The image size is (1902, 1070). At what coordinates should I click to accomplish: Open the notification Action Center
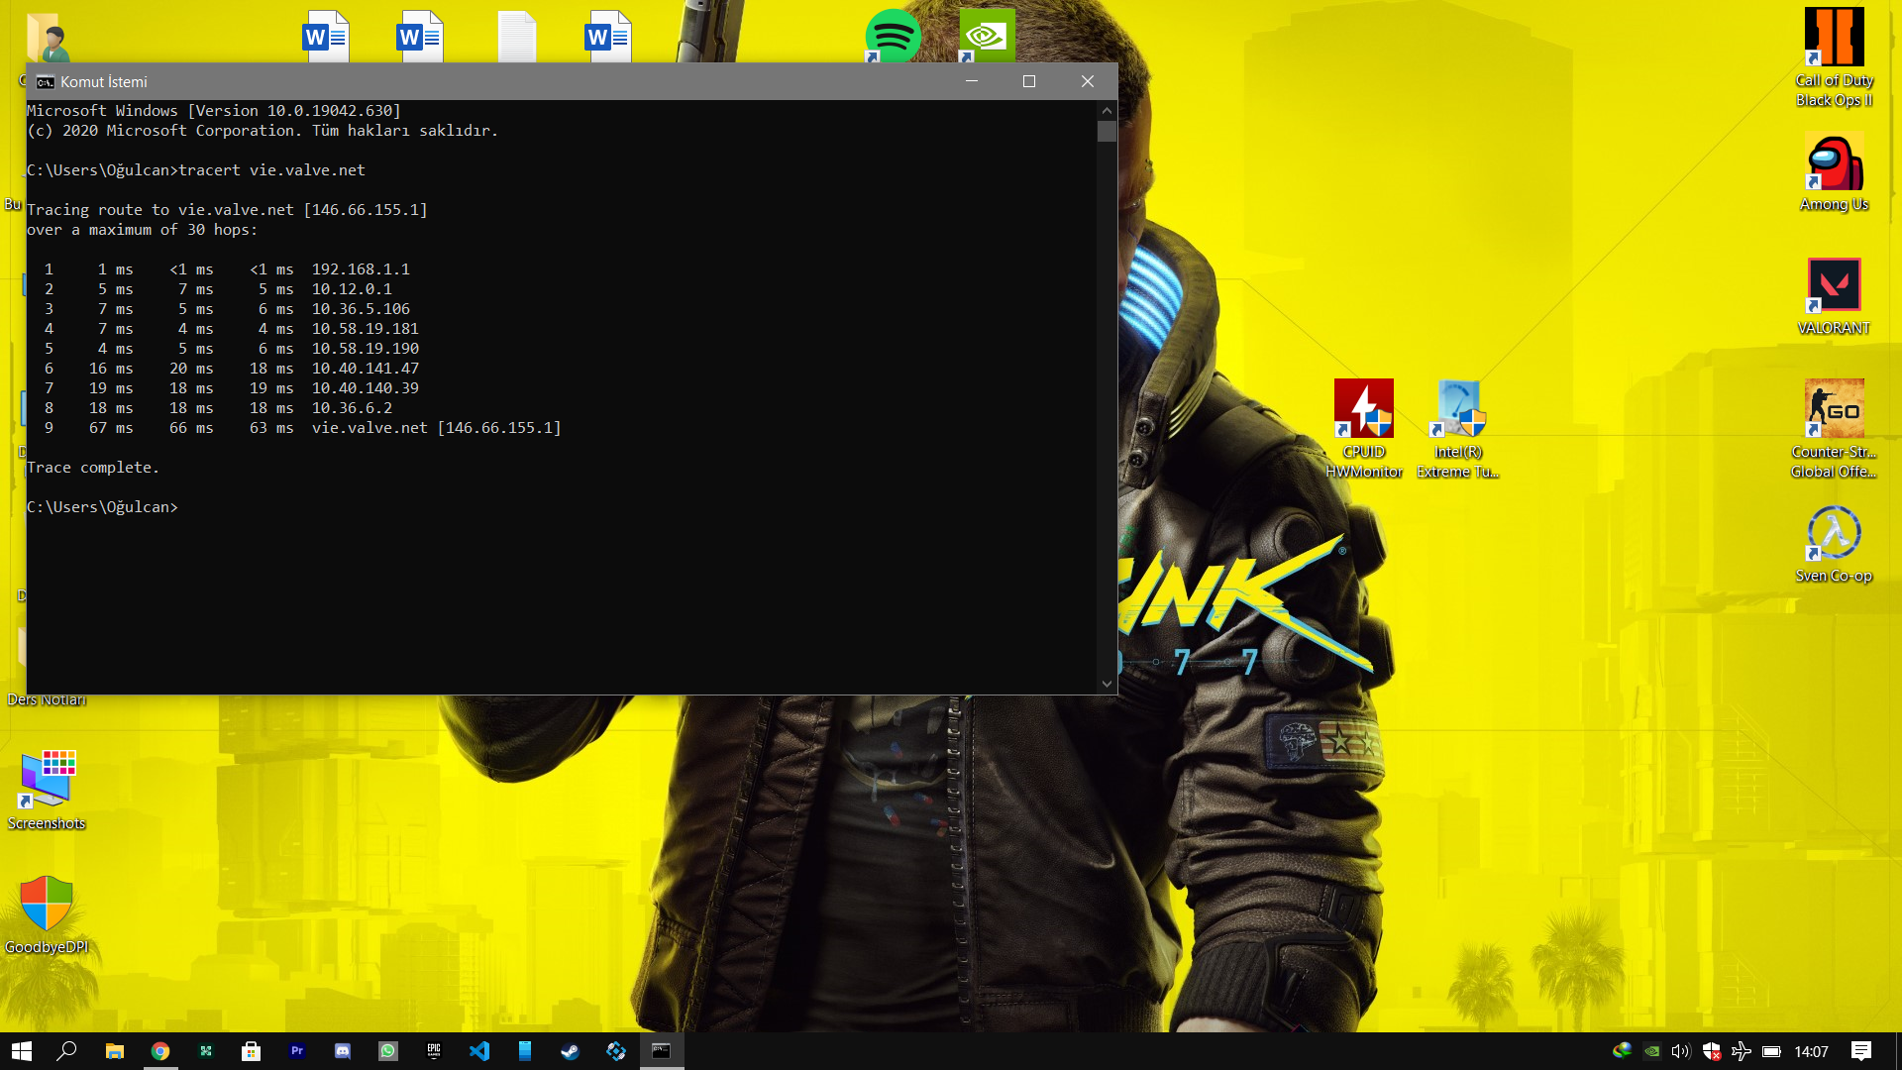(x=1861, y=1051)
